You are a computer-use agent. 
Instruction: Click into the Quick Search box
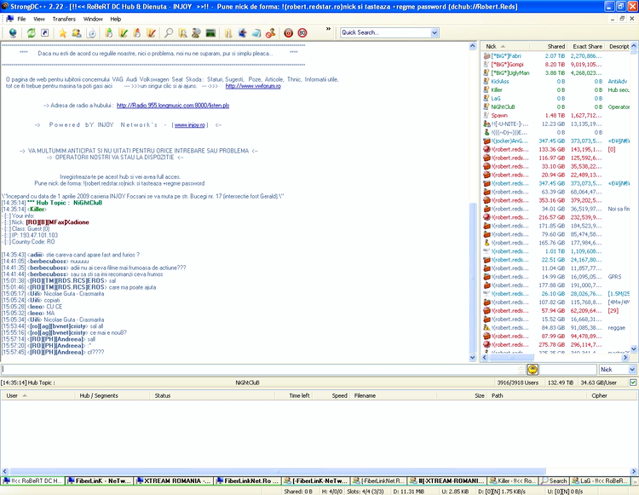point(385,32)
